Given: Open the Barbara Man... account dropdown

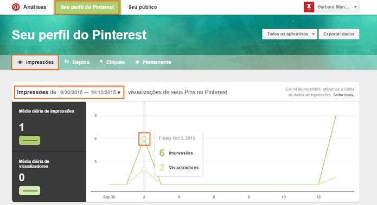Looking at the screenshot, I should [x=337, y=7].
